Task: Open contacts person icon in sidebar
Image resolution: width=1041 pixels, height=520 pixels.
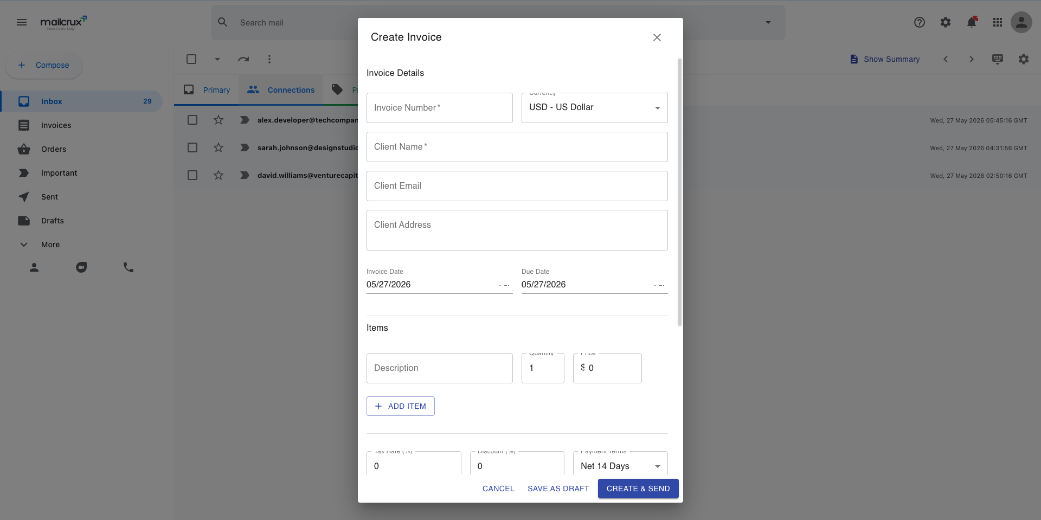Action: point(34,267)
